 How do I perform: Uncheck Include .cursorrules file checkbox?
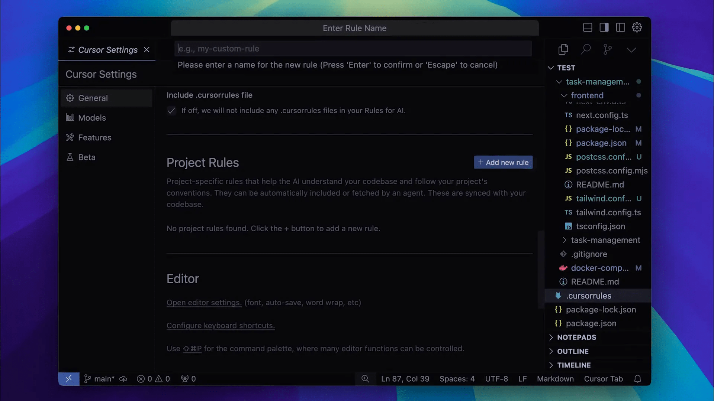coord(171,111)
